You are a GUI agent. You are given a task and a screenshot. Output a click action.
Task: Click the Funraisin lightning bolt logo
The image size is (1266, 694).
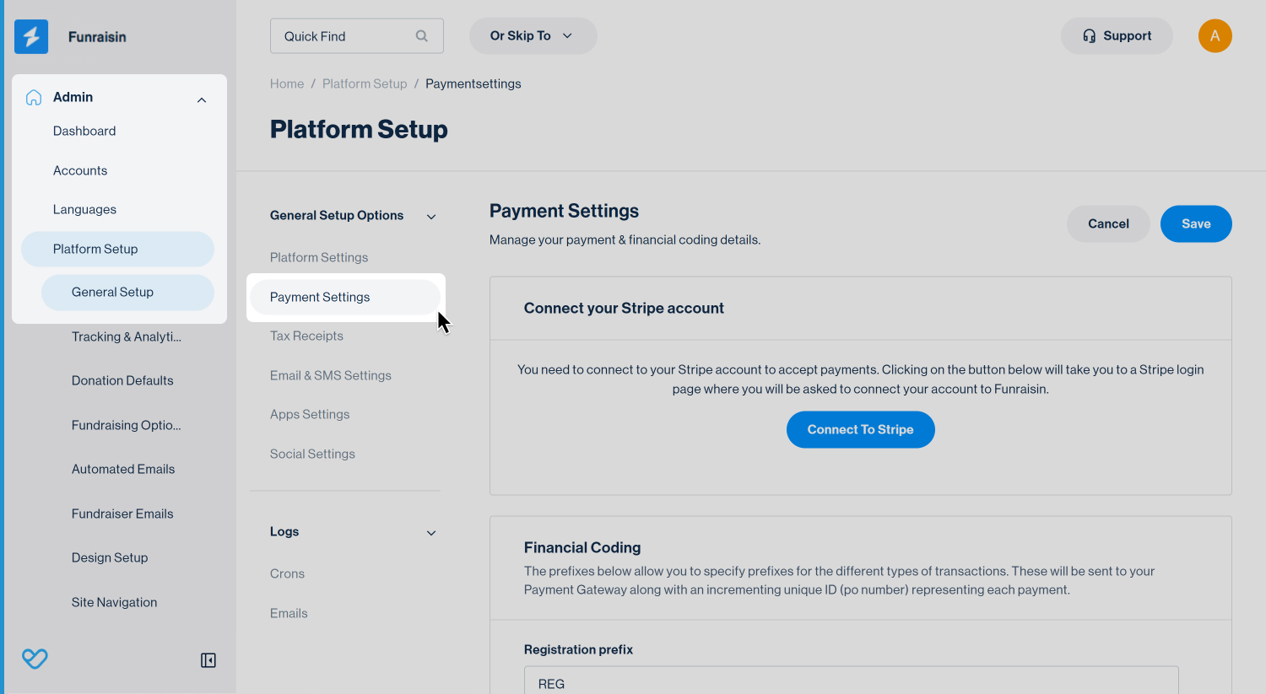(x=31, y=36)
